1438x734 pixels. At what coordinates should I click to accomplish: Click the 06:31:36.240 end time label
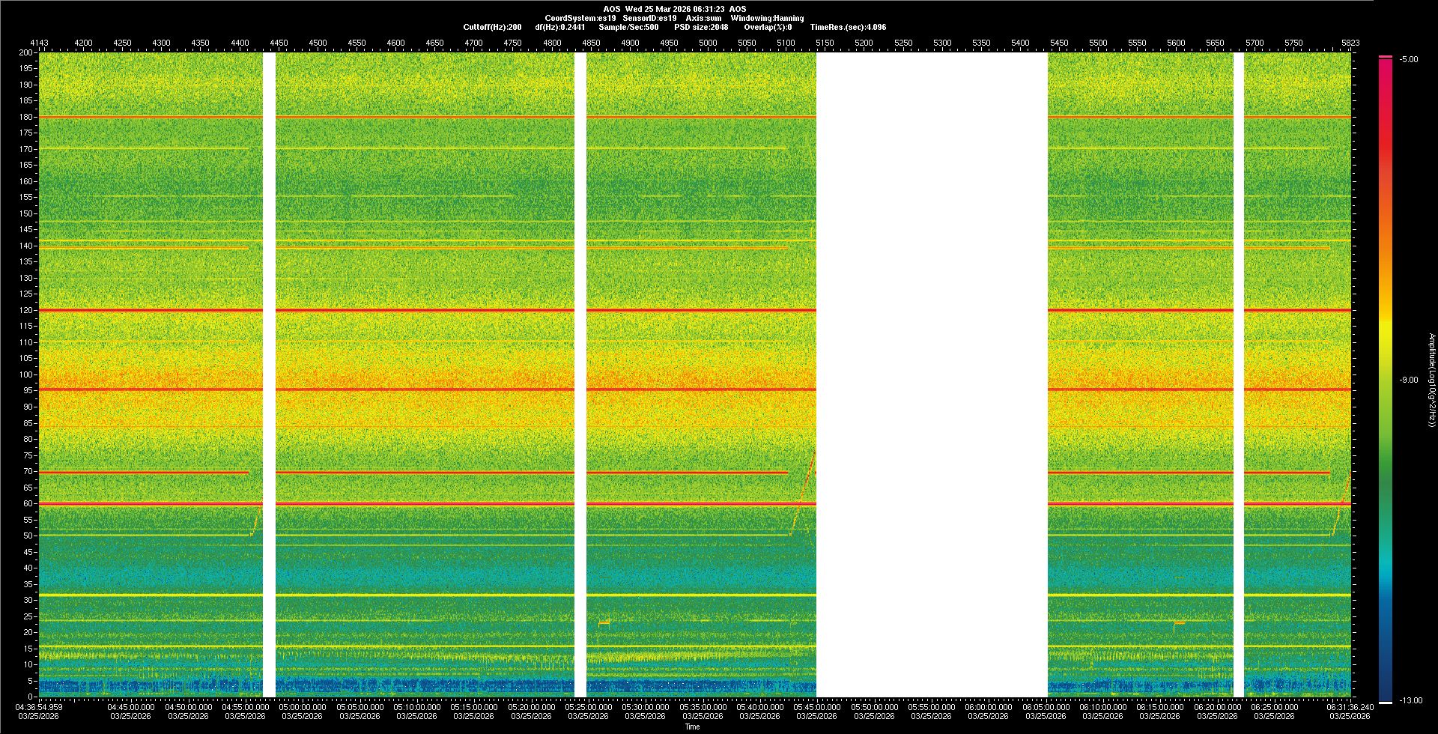[1350, 707]
